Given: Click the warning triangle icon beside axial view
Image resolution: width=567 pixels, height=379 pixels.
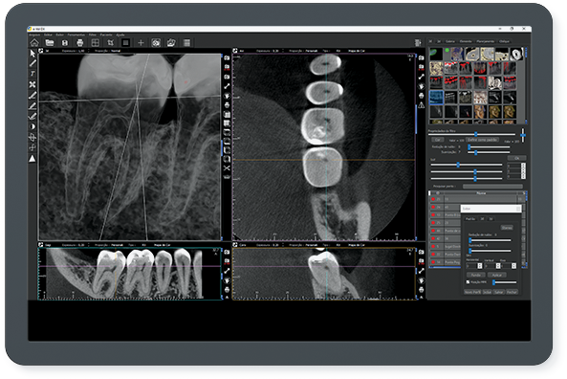Looking at the screenshot, I should (422, 105).
